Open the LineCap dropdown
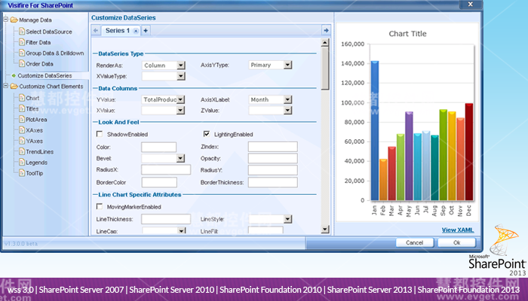This screenshot has height=301, width=528. click(182, 230)
